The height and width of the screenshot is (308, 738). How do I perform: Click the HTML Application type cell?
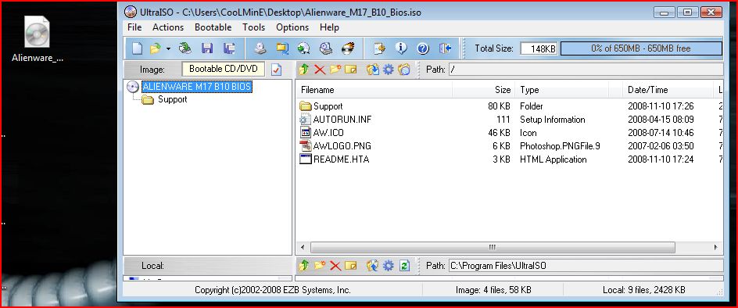[x=553, y=159]
